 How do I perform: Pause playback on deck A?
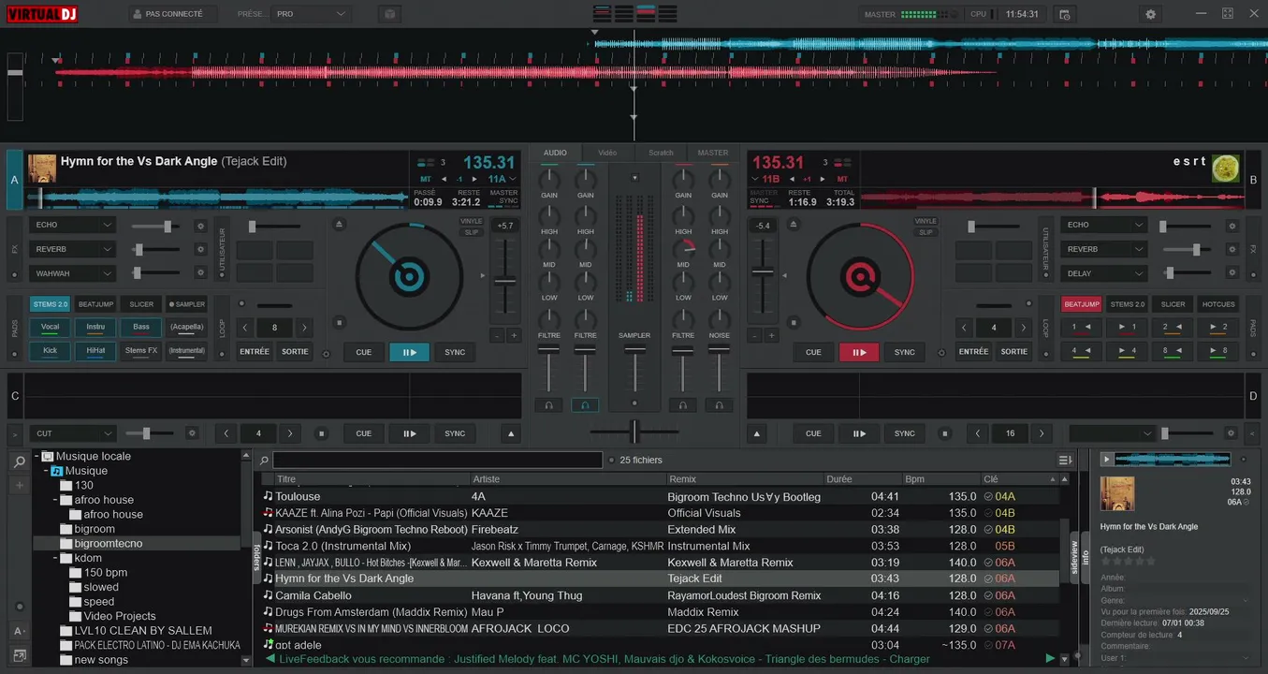coord(409,352)
